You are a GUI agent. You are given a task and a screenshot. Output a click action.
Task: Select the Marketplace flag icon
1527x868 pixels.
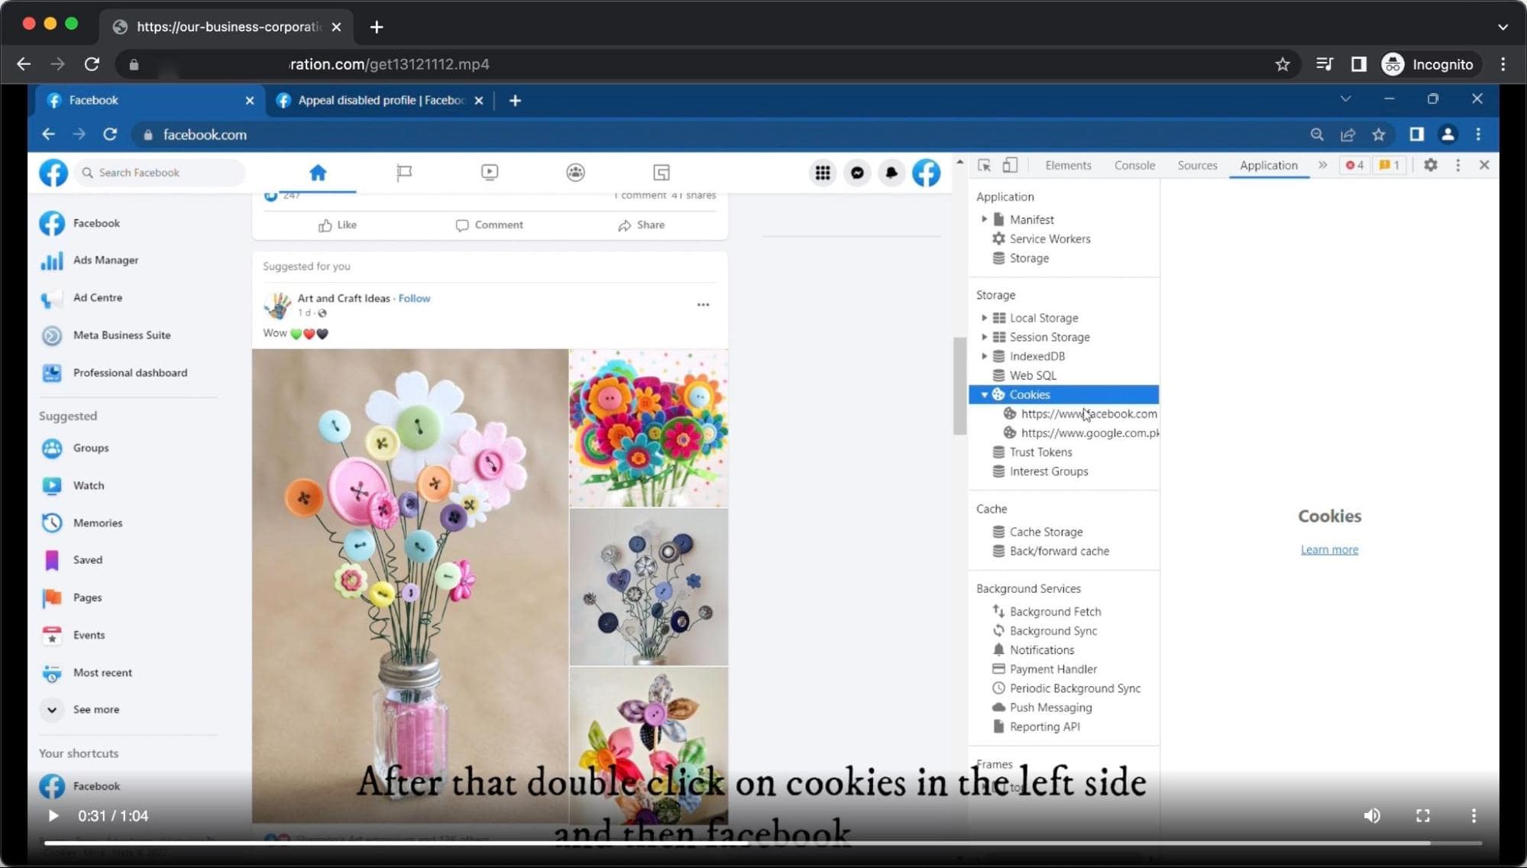click(403, 173)
